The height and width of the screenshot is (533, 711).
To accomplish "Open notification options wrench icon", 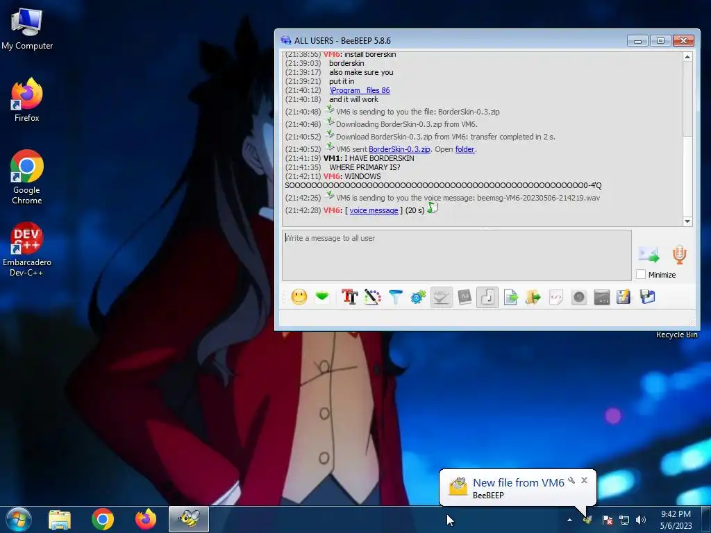I will coord(571,480).
